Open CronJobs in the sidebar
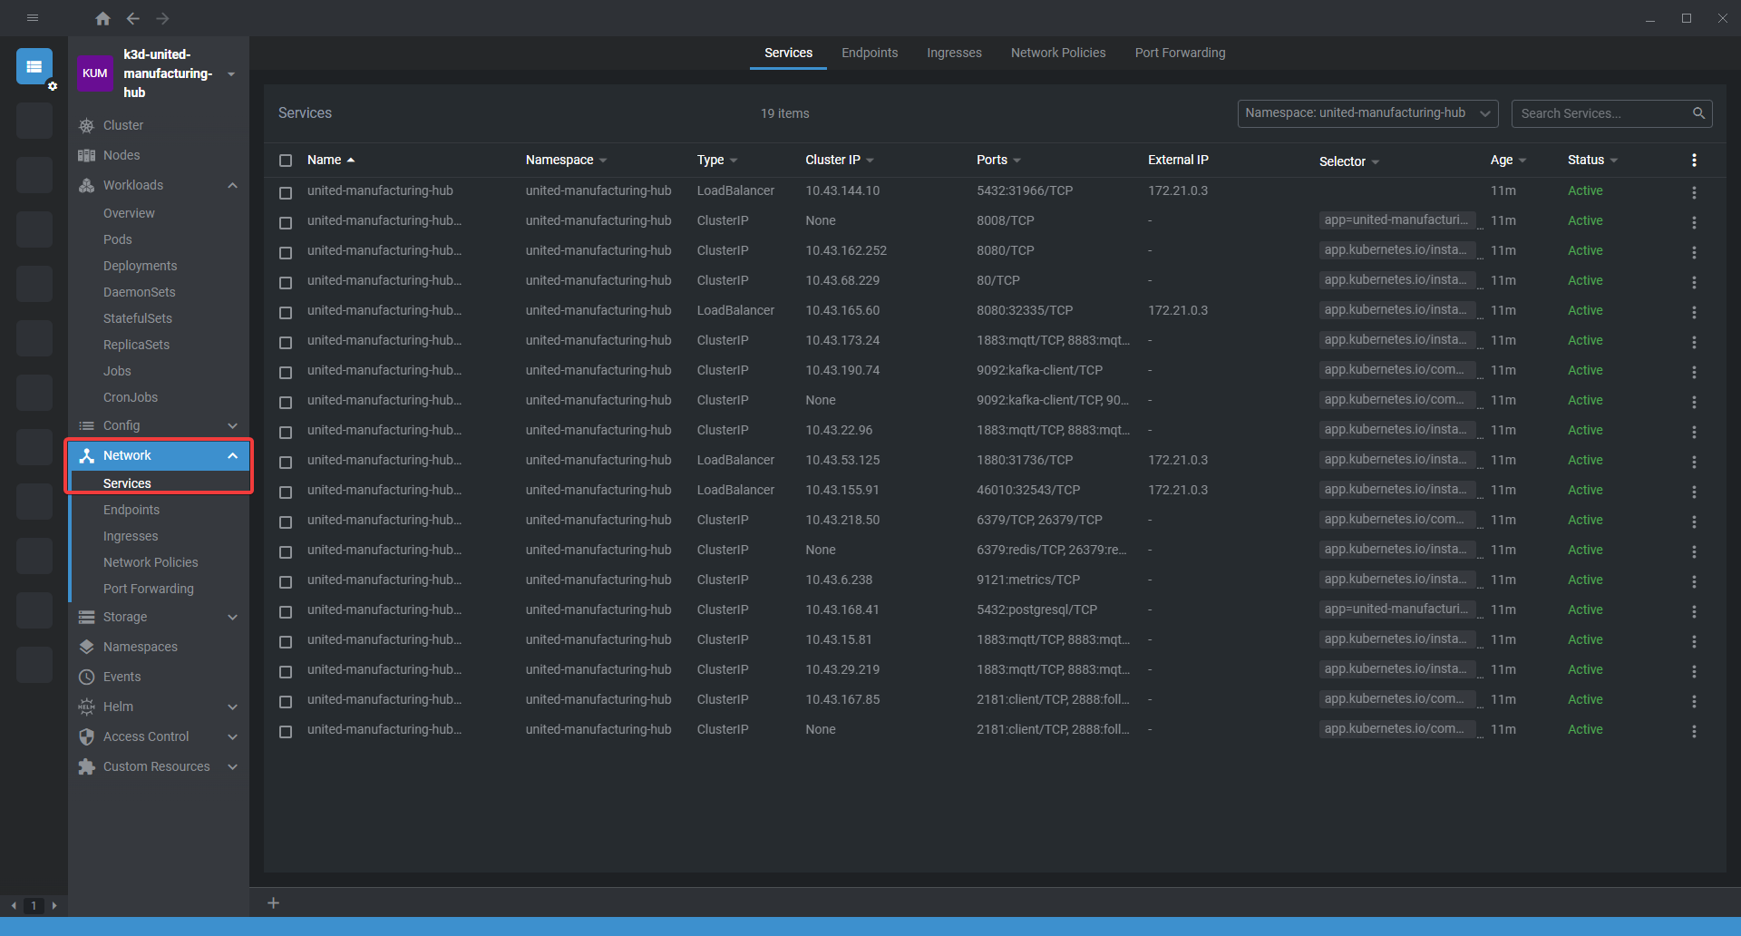The width and height of the screenshot is (1741, 936). coord(131,397)
